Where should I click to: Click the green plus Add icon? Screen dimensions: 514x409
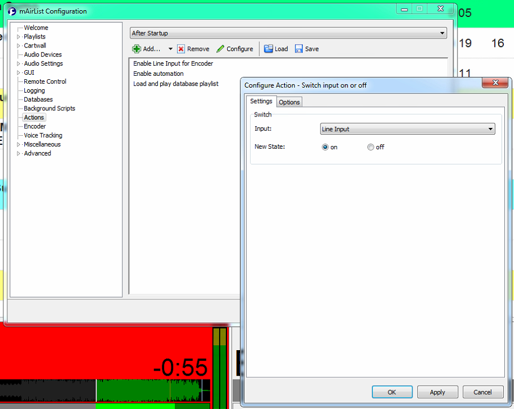[136, 49]
